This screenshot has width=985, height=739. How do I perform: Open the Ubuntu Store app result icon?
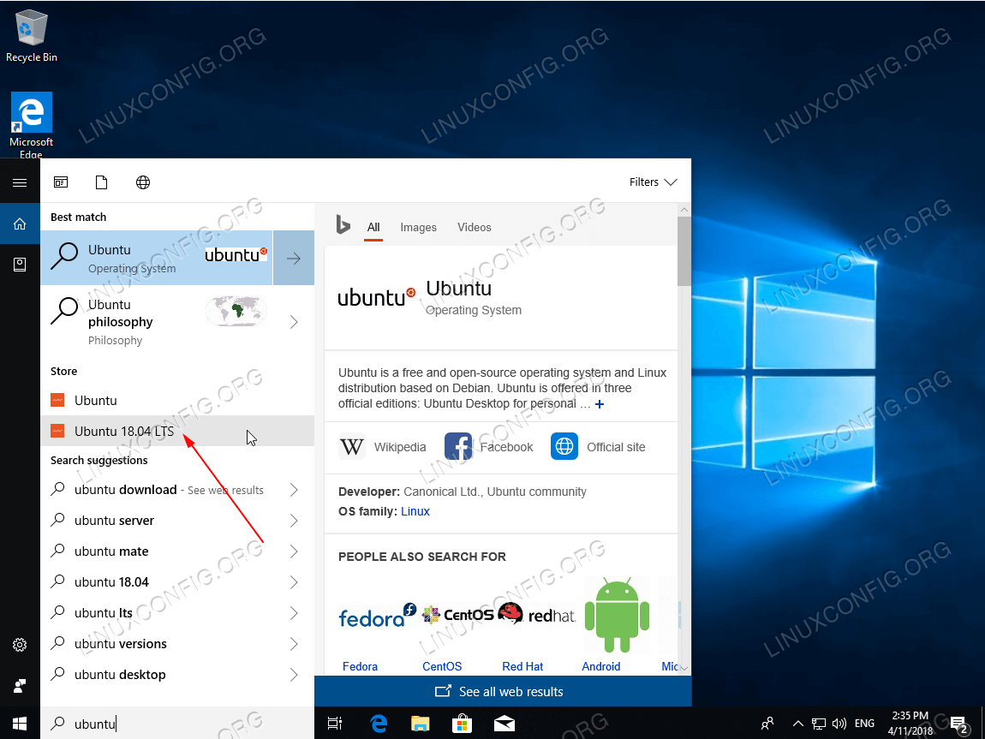click(x=57, y=400)
